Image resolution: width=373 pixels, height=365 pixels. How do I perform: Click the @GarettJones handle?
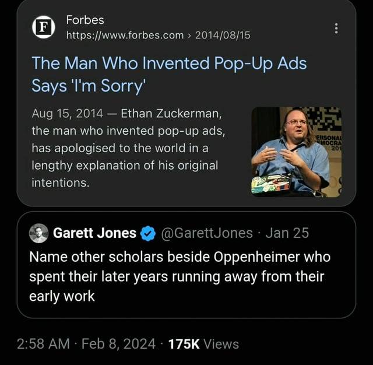pos(207,234)
